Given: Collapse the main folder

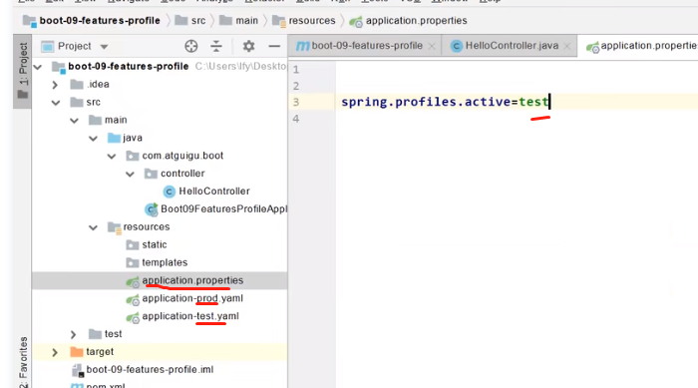Looking at the screenshot, I should click(x=75, y=121).
